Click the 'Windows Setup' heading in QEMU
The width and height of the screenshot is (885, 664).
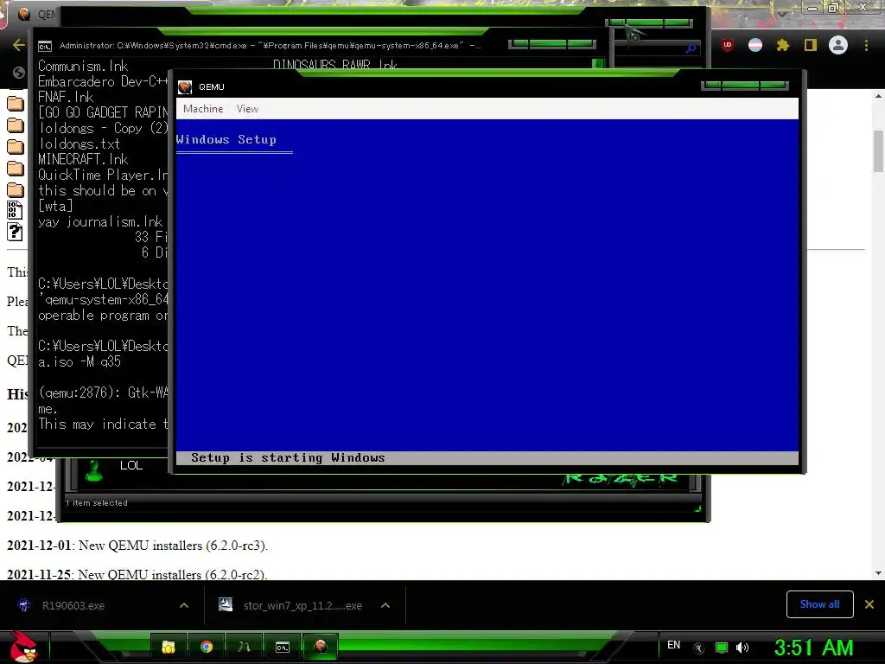point(226,139)
